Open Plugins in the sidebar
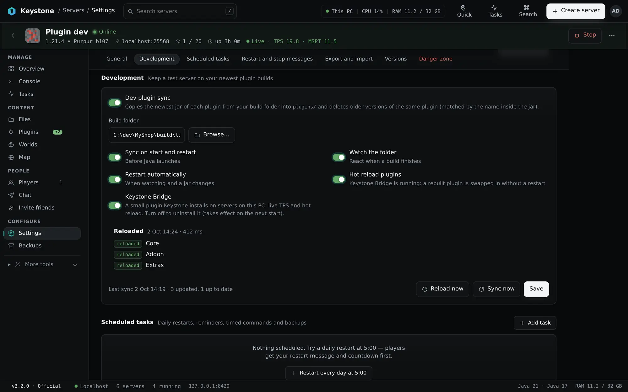The width and height of the screenshot is (628, 392). (42, 132)
